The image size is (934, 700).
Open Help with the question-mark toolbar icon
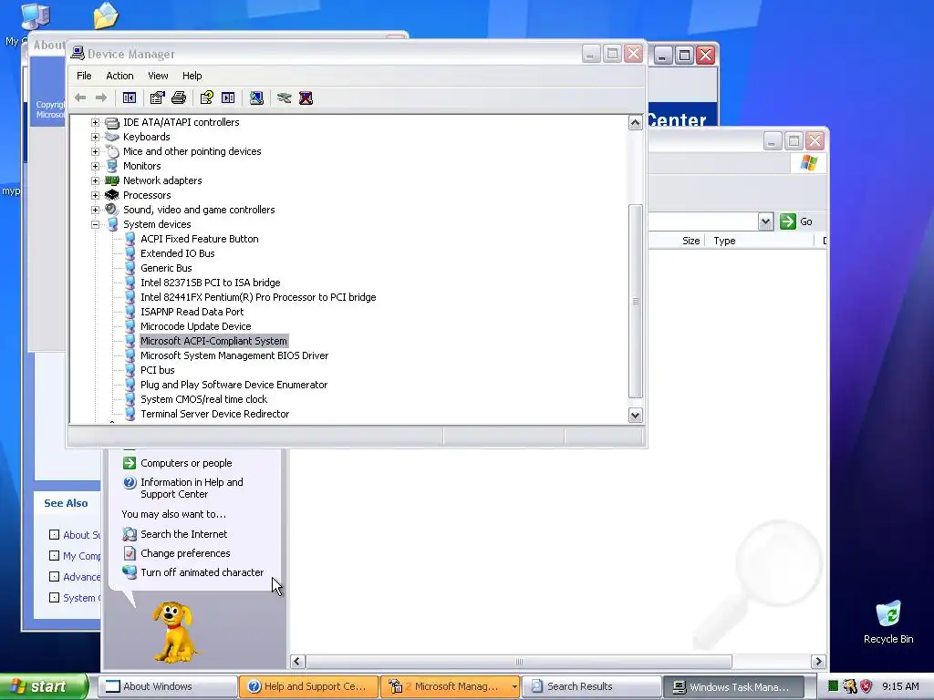(207, 98)
